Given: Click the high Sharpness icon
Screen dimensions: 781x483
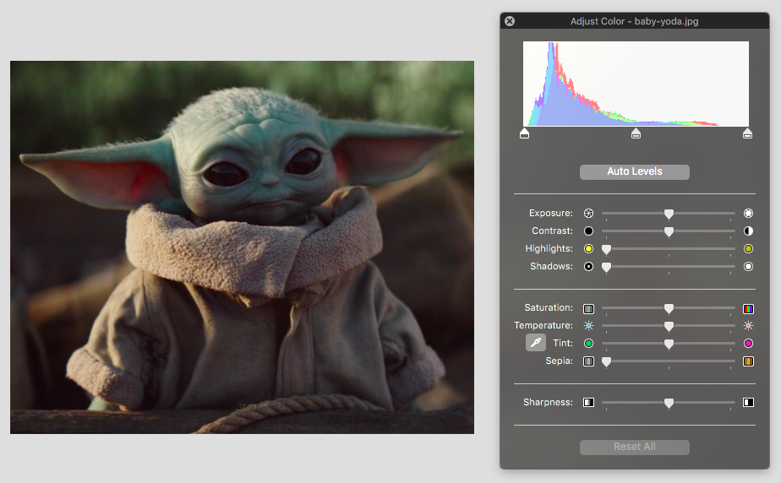Looking at the screenshot, I should coord(748,403).
